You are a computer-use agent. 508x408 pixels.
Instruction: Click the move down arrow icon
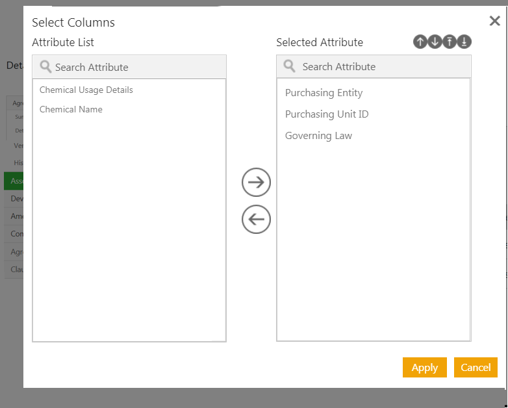click(x=435, y=42)
